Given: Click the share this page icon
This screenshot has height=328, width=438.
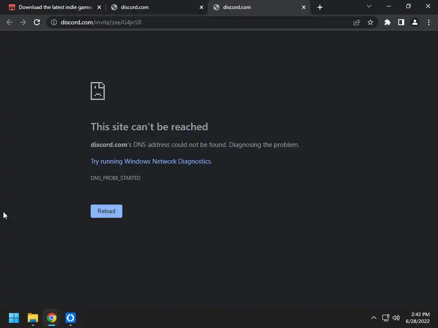Looking at the screenshot, I should pos(357,22).
